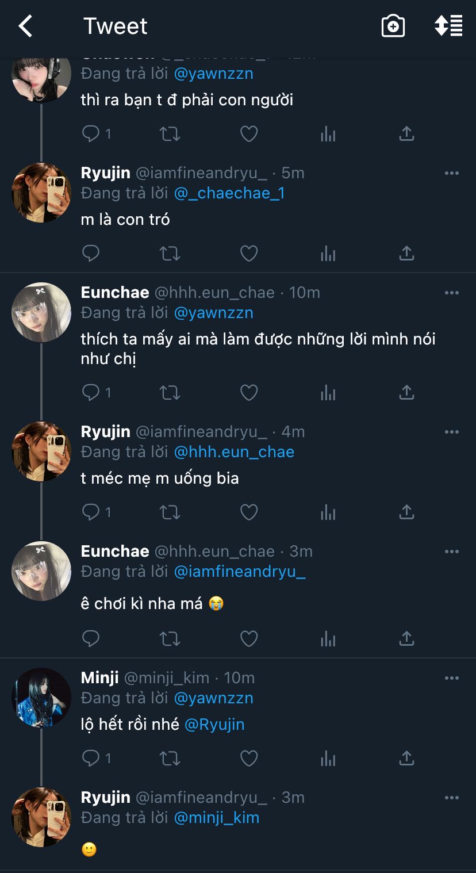Tap the @Ryujin mention in Minji's tweet
The width and height of the screenshot is (476, 873).
click(214, 725)
